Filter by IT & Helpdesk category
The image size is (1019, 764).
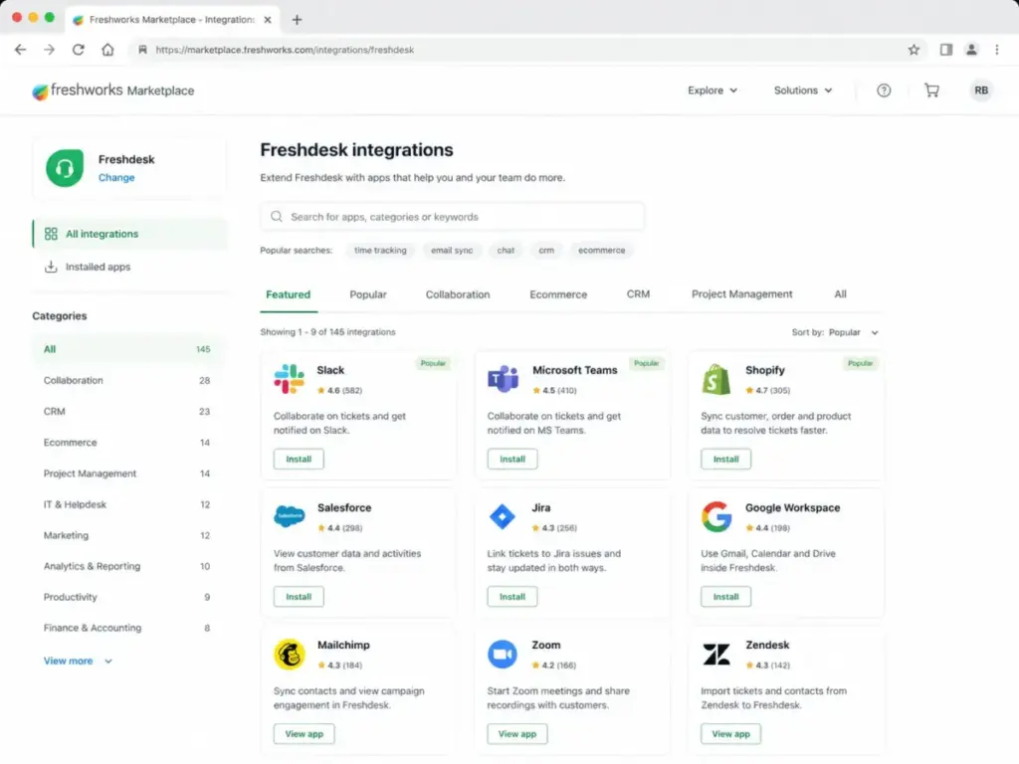pyautogui.click(x=128, y=504)
